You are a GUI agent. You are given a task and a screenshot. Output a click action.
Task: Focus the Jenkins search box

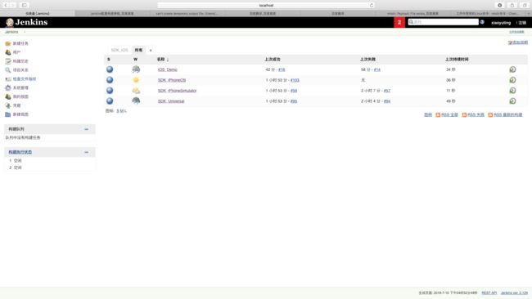coord(443,22)
